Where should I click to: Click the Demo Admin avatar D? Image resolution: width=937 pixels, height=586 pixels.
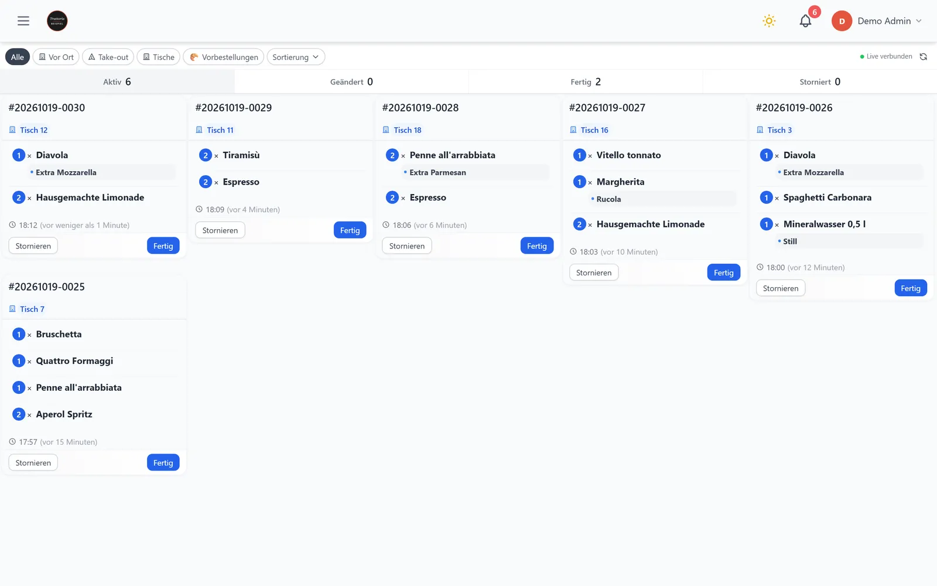pyautogui.click(x=842, y=21)
